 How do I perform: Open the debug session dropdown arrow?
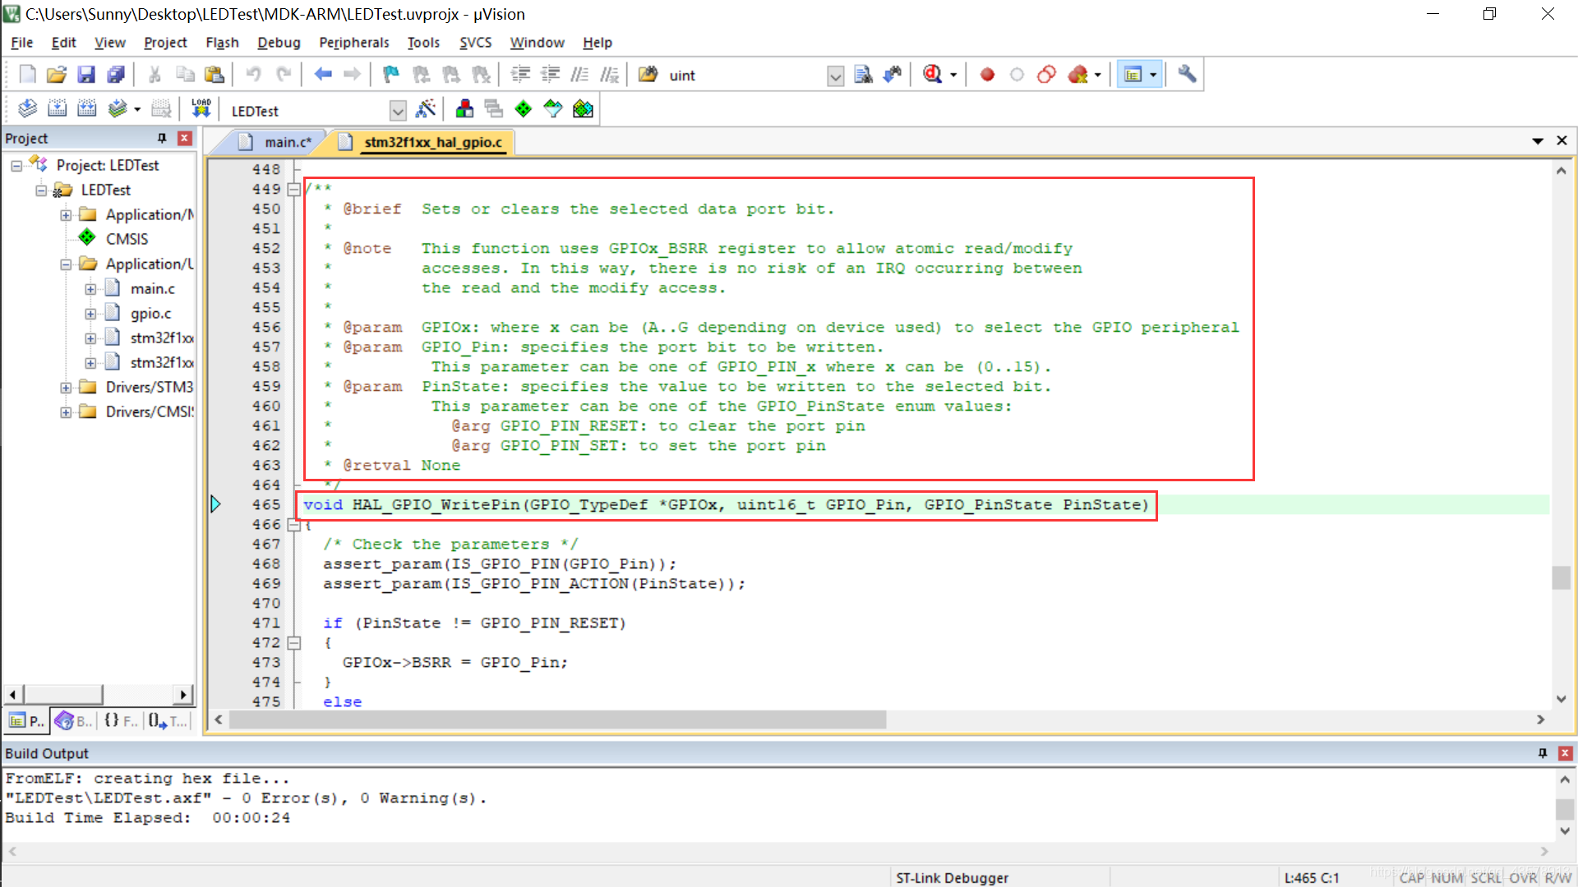pos(953,75)
